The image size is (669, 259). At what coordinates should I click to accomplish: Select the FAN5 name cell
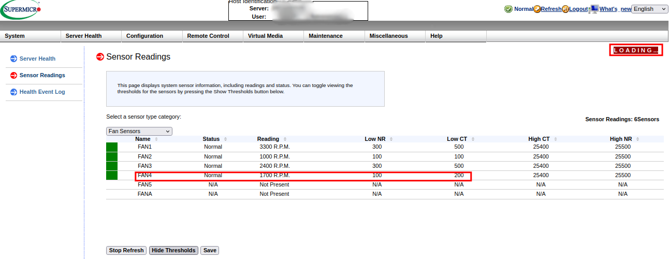coord(144,184)
